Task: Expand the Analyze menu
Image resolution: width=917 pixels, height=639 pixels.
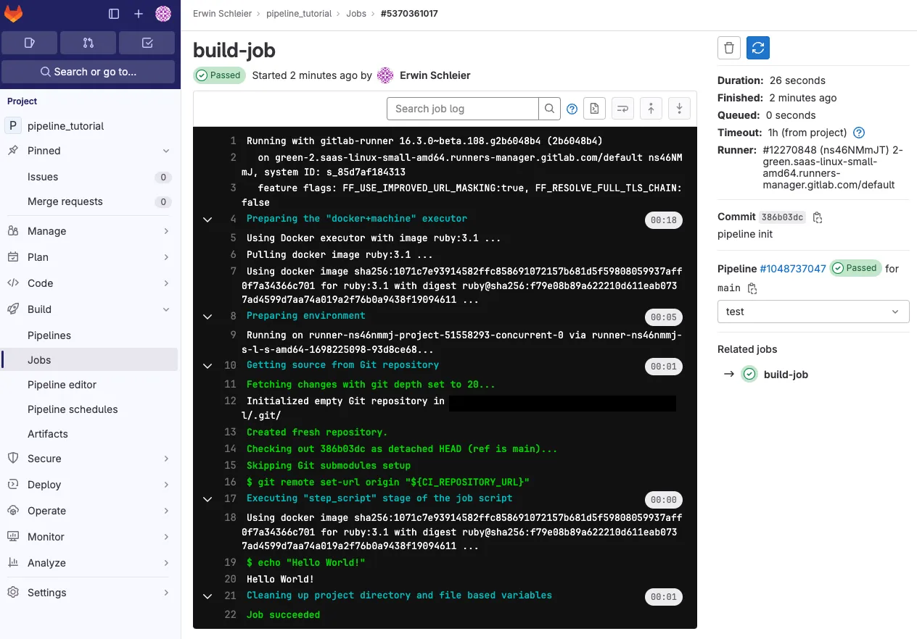Action: (x=90, y=563)
